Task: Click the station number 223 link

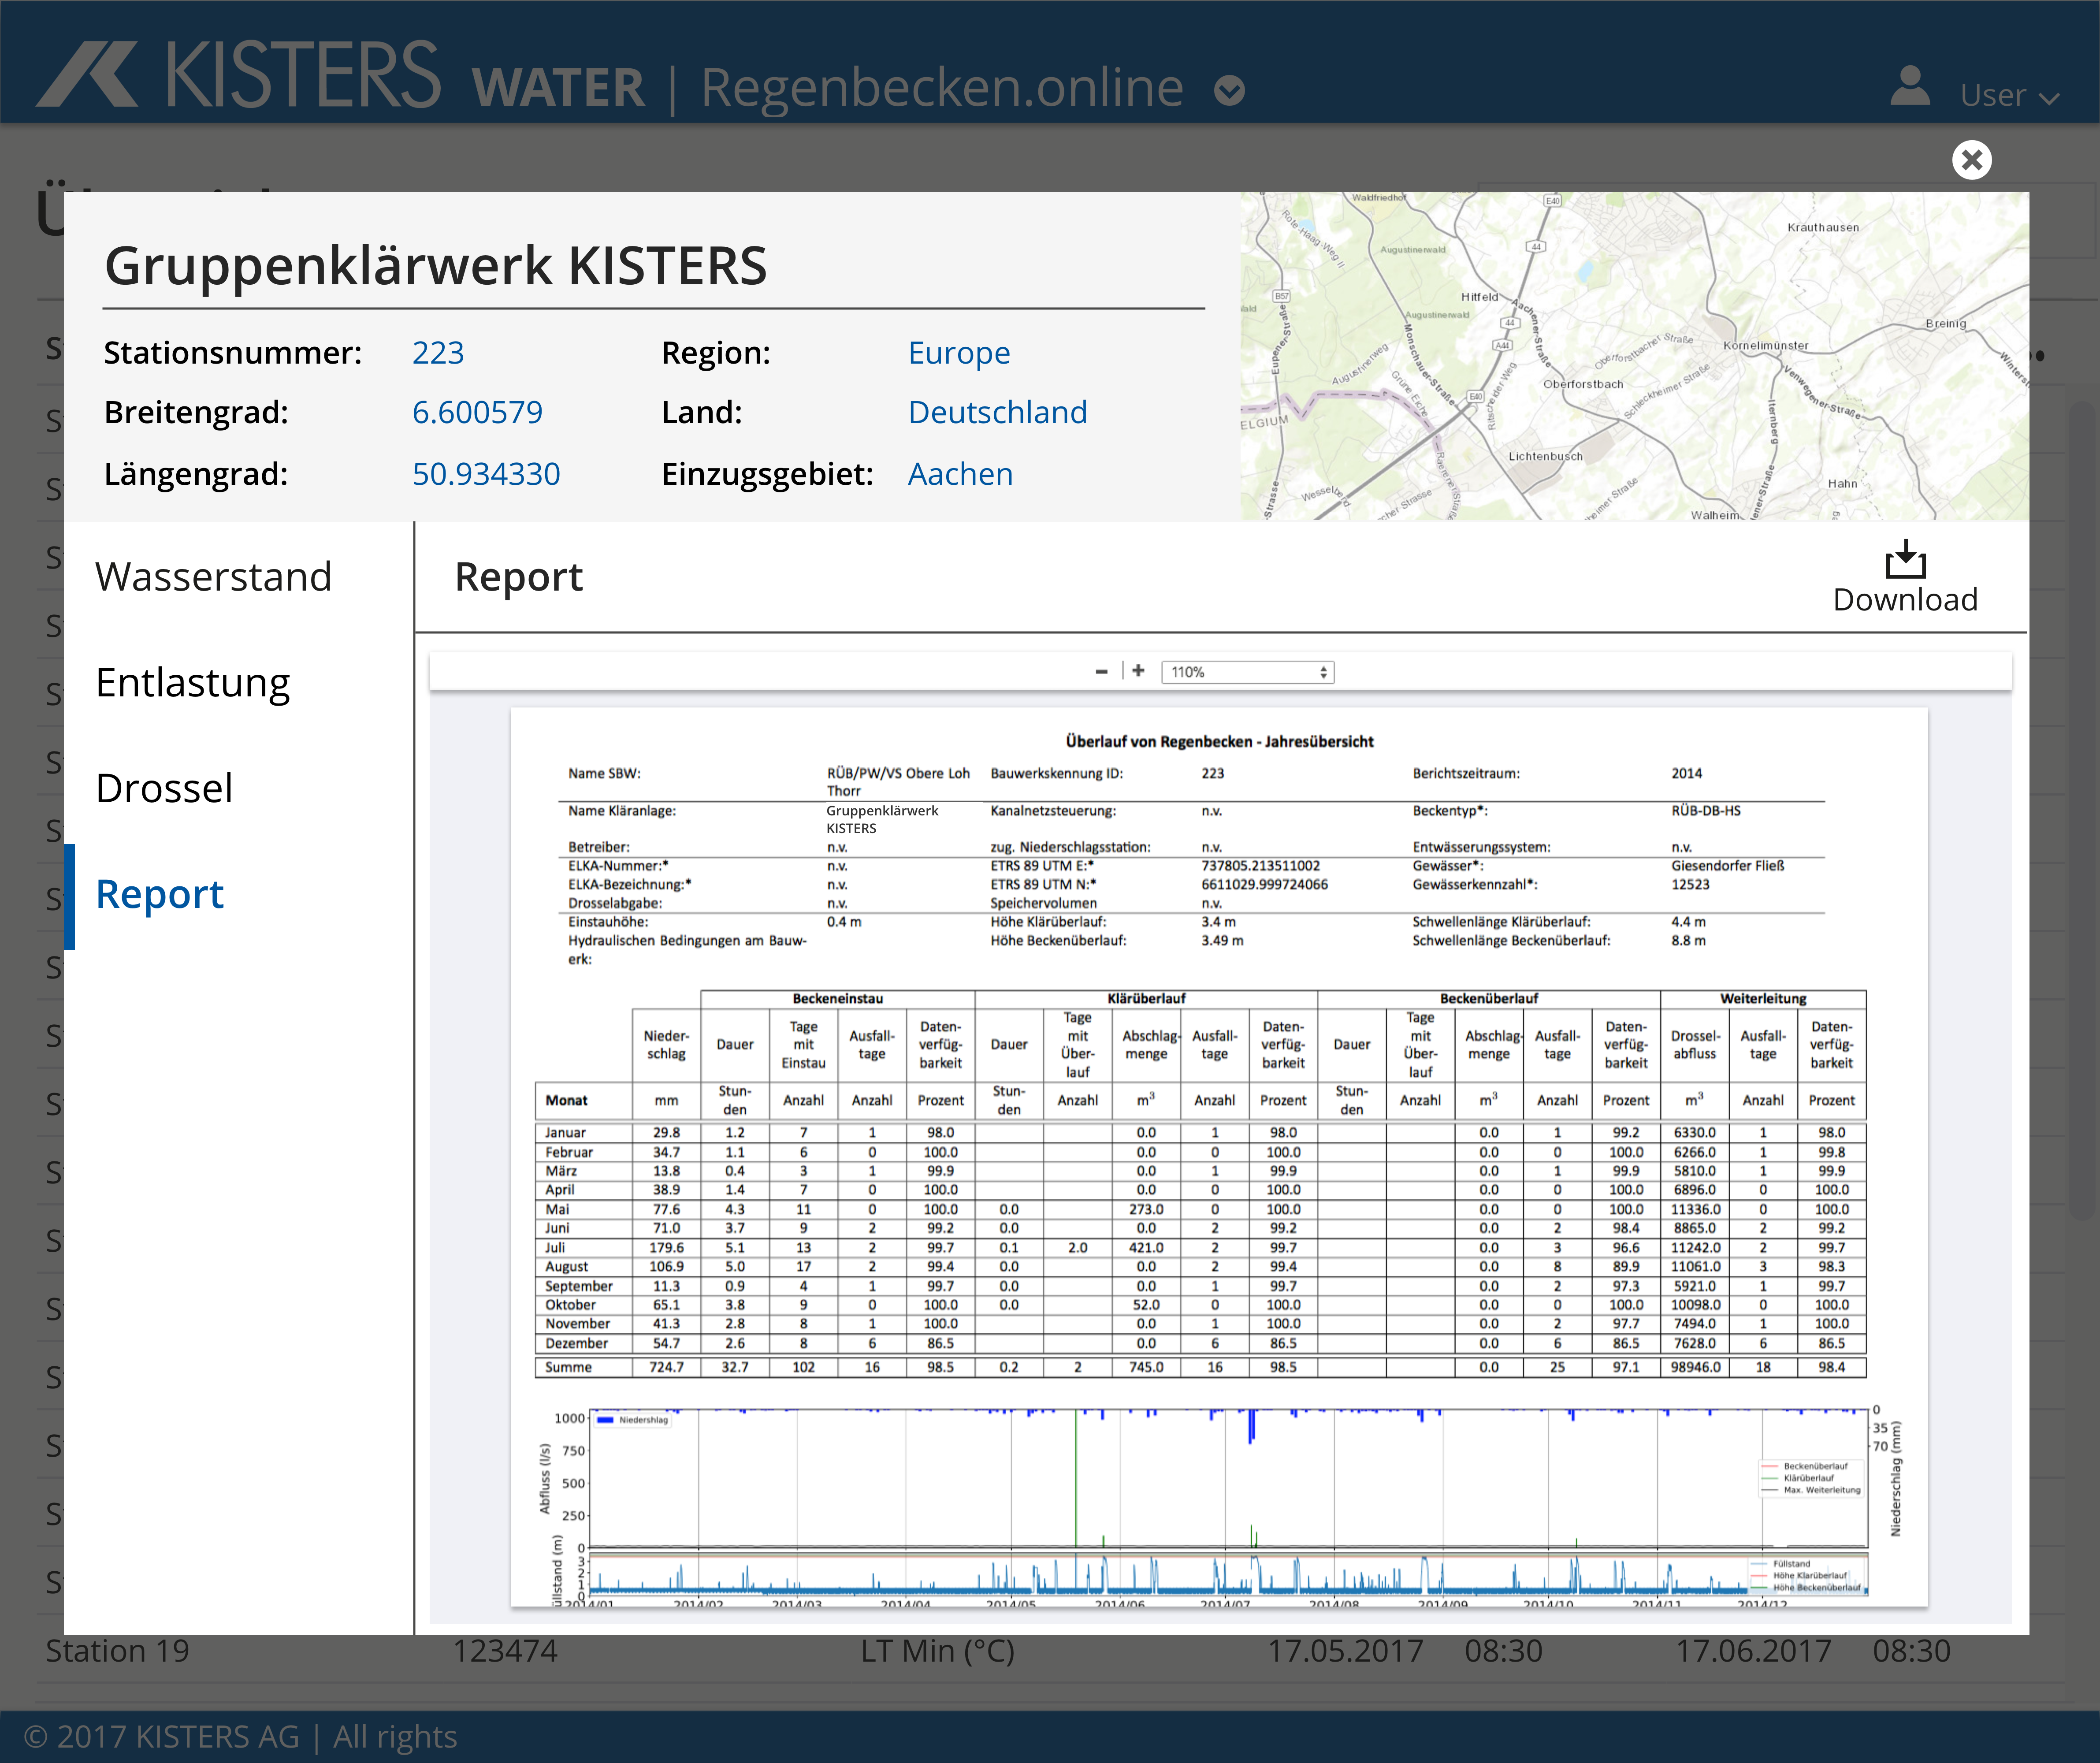Action: 438,353
